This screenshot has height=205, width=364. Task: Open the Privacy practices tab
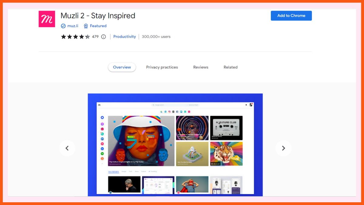point(162,67)
